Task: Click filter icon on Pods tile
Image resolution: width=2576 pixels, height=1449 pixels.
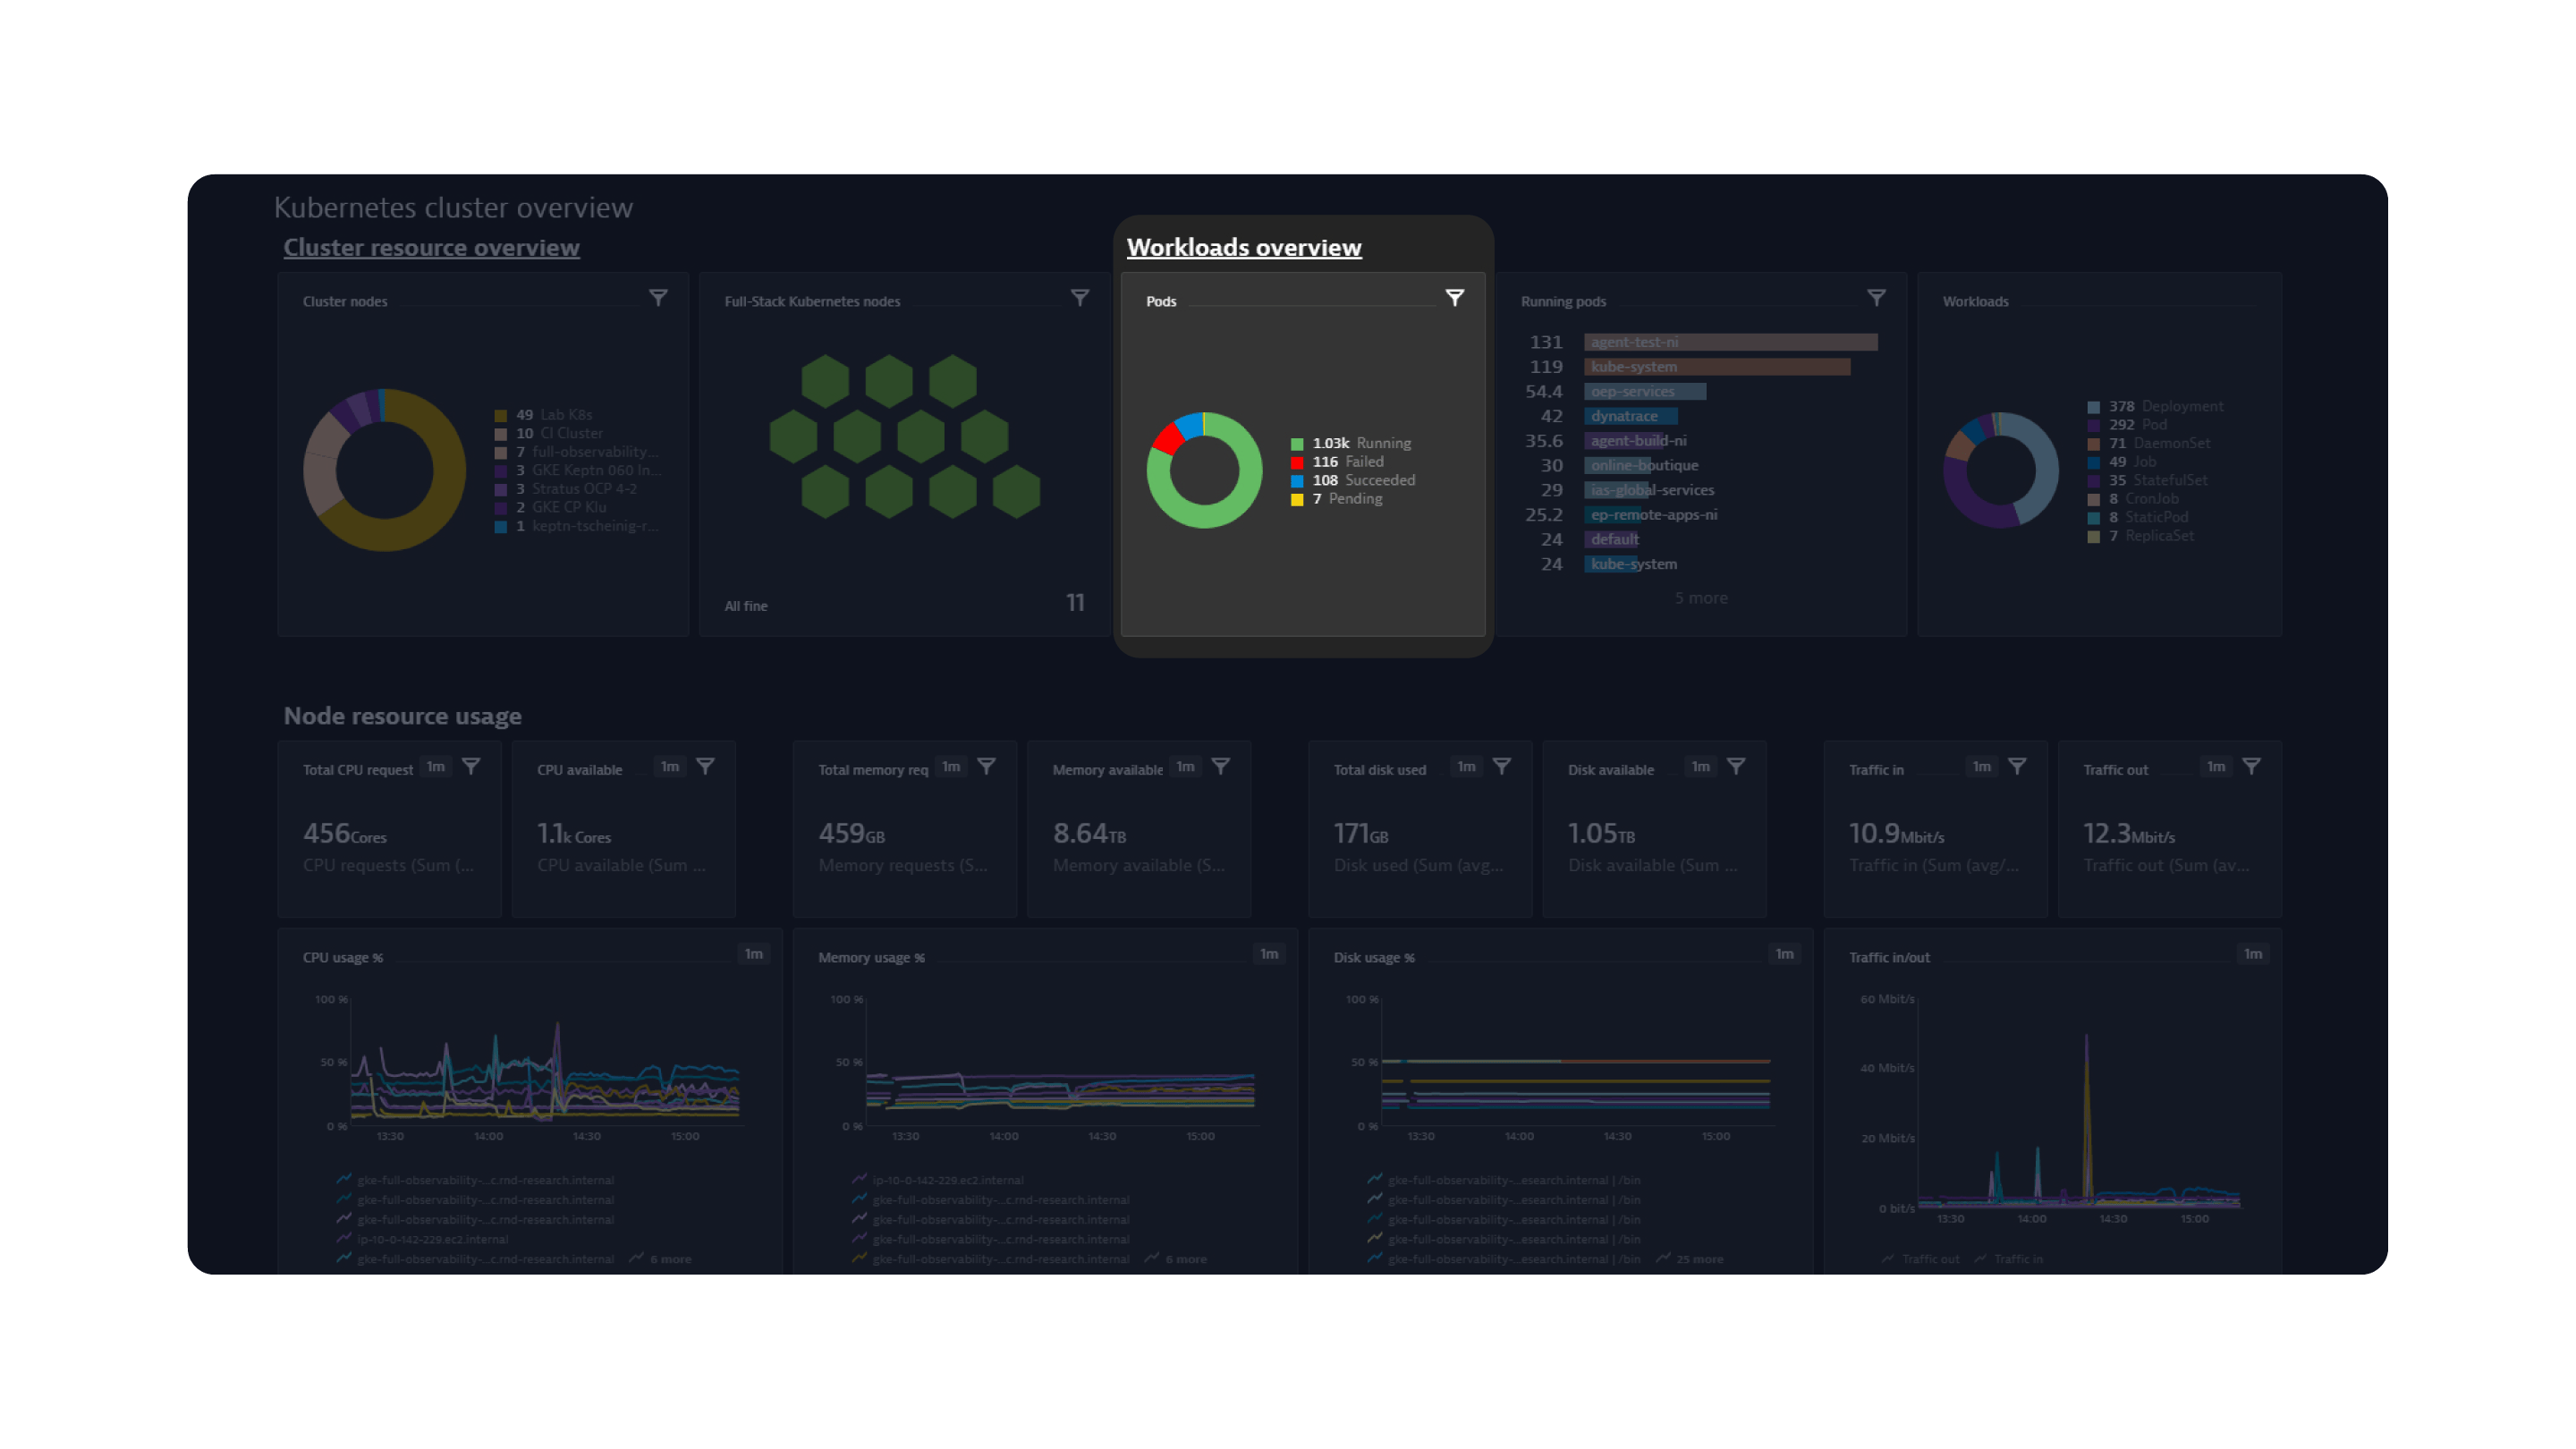Action: click(x=1455, y=298)
